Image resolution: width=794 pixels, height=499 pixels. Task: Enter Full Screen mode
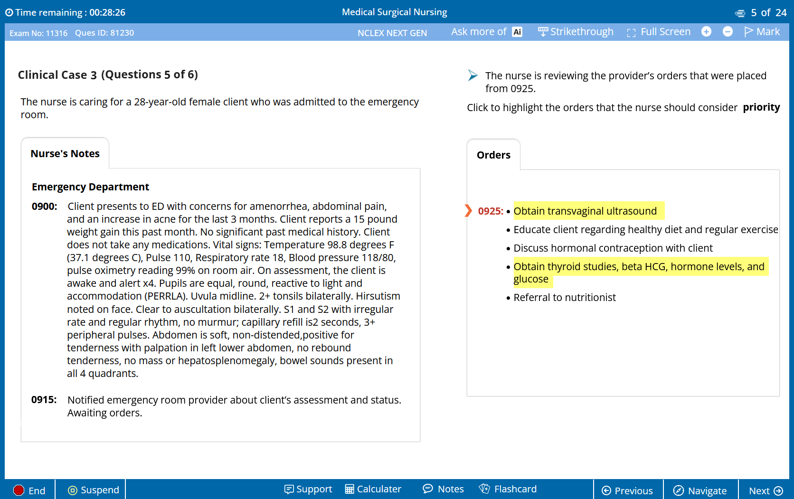[659, 32]
